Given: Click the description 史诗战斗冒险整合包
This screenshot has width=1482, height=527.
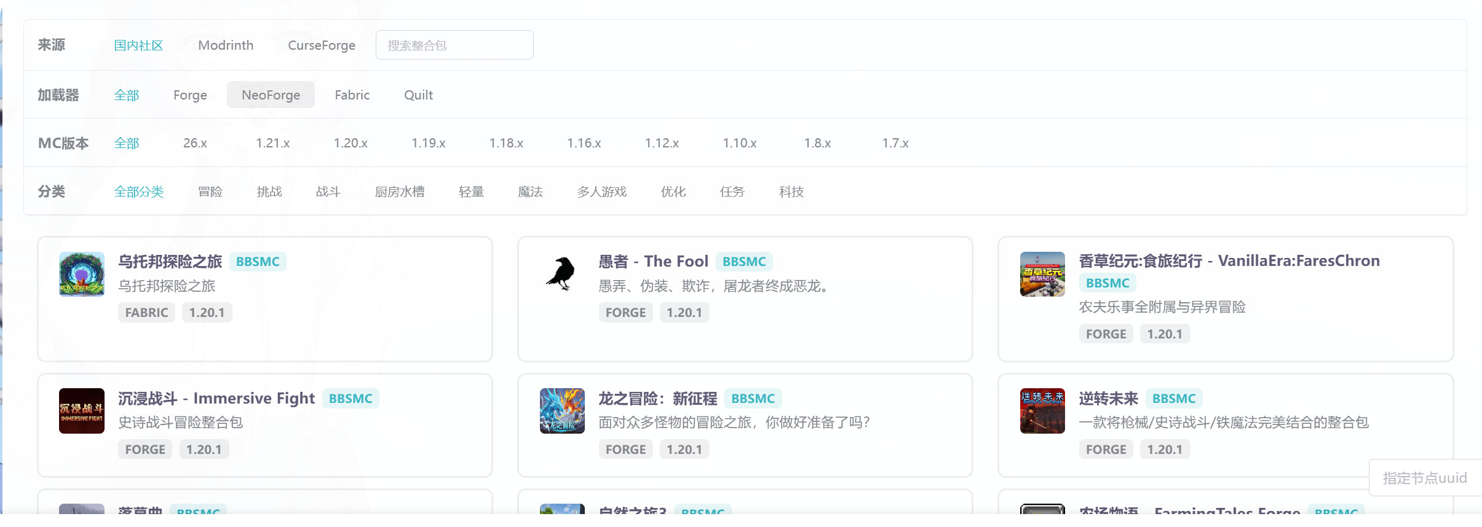Looking at the screenshot, I should click(181, 423).
